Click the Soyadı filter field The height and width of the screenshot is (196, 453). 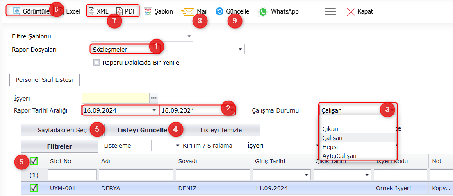(x=213, y=175)
